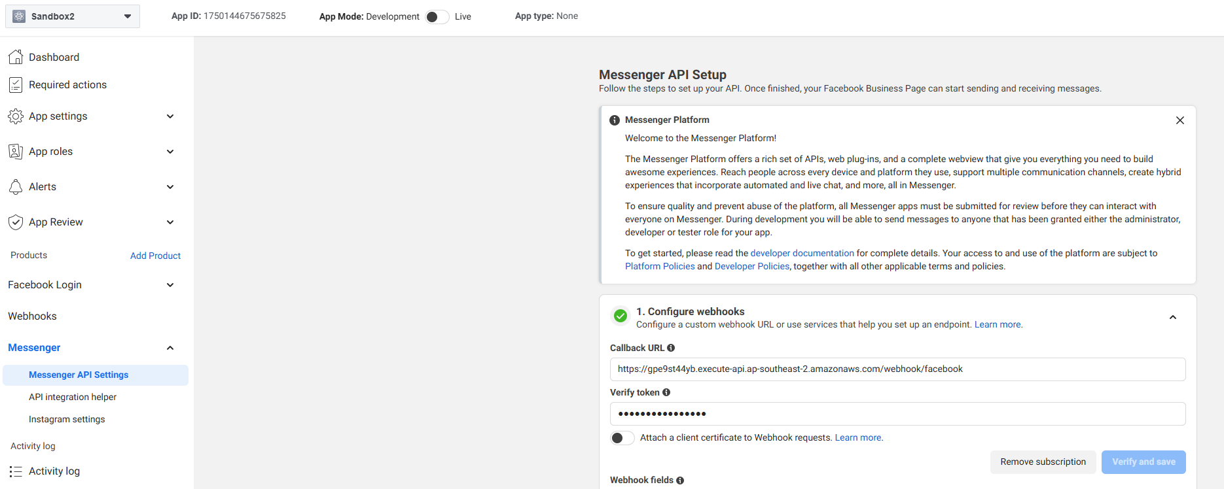Enable client certificate attachment toggle

pos(622,438)
